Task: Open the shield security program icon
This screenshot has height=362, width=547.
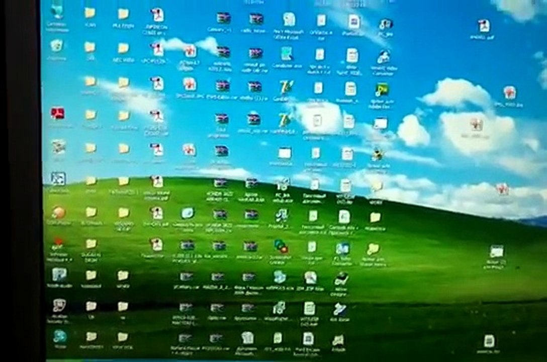Action: [x=59, y=306]
